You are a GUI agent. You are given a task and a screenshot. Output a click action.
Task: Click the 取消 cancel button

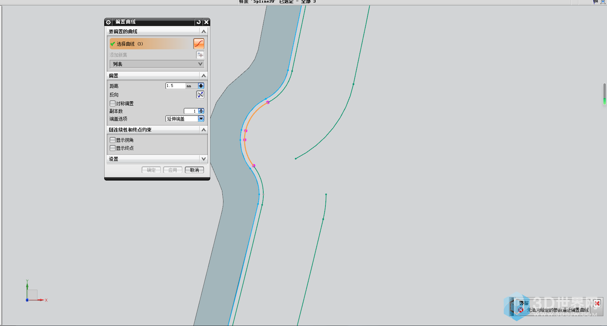194,170
